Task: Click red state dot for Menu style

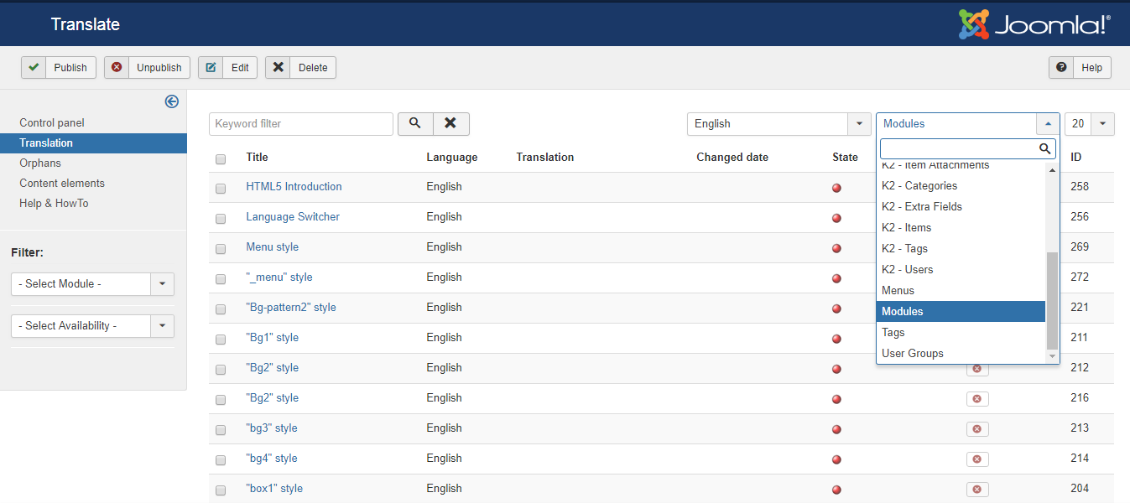Action: (836, 248)
